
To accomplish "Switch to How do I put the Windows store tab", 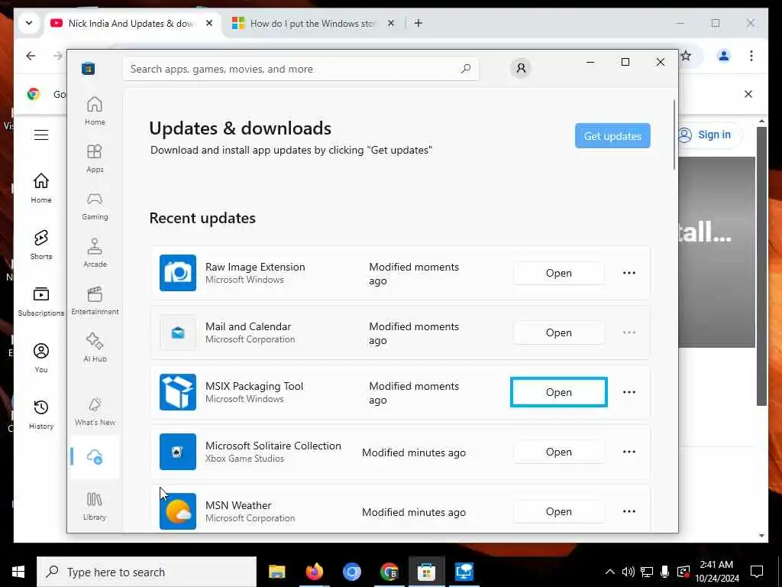I will pyautogui.click(x=312, y=24).
